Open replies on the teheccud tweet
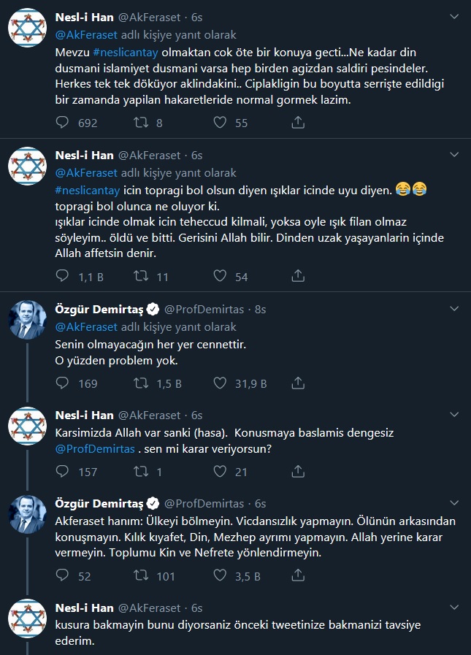This screenshot has height=655, width=471. point(64,277)
